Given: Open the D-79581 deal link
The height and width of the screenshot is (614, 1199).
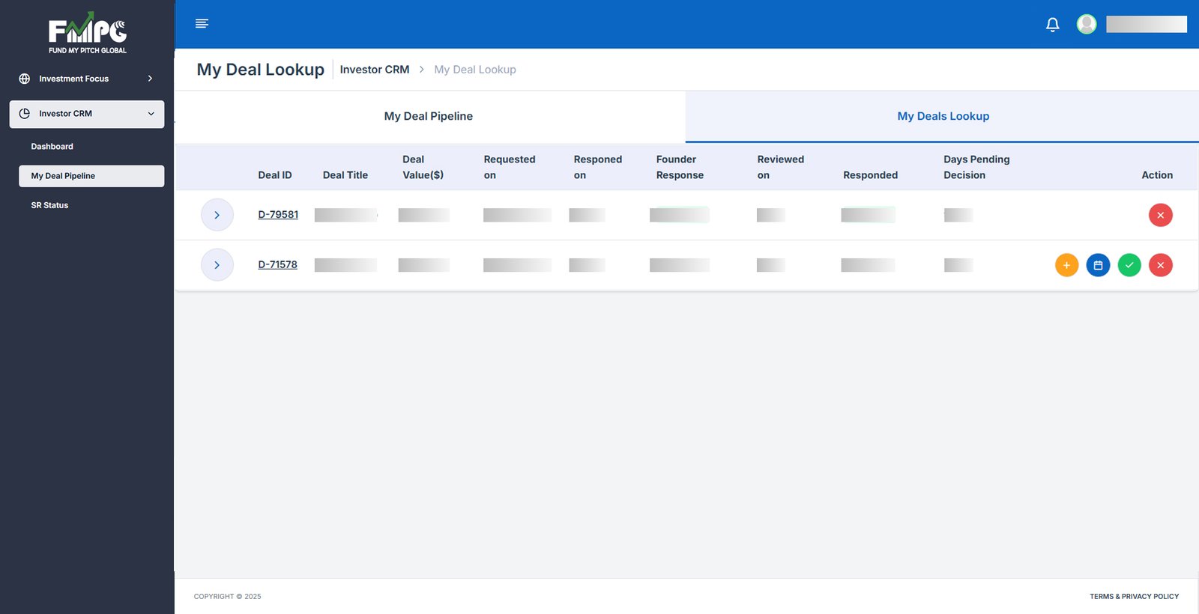Looking at the screenshot, I should click(278, 215).
